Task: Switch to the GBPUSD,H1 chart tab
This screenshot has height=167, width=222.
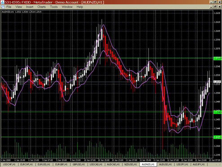Action: click(x=78, y=164)
